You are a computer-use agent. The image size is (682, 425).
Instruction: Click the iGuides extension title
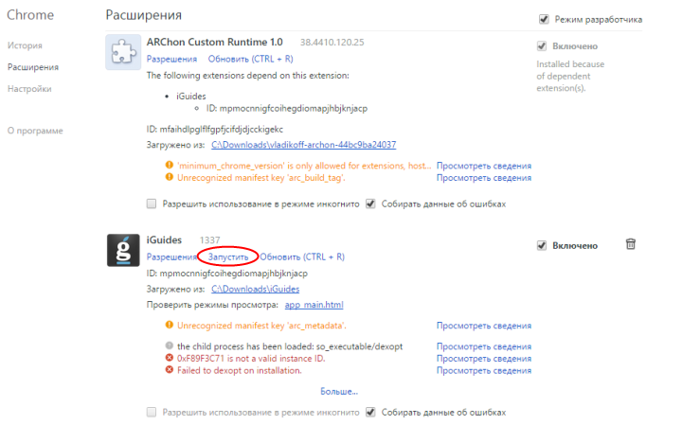tap(164, 239)
